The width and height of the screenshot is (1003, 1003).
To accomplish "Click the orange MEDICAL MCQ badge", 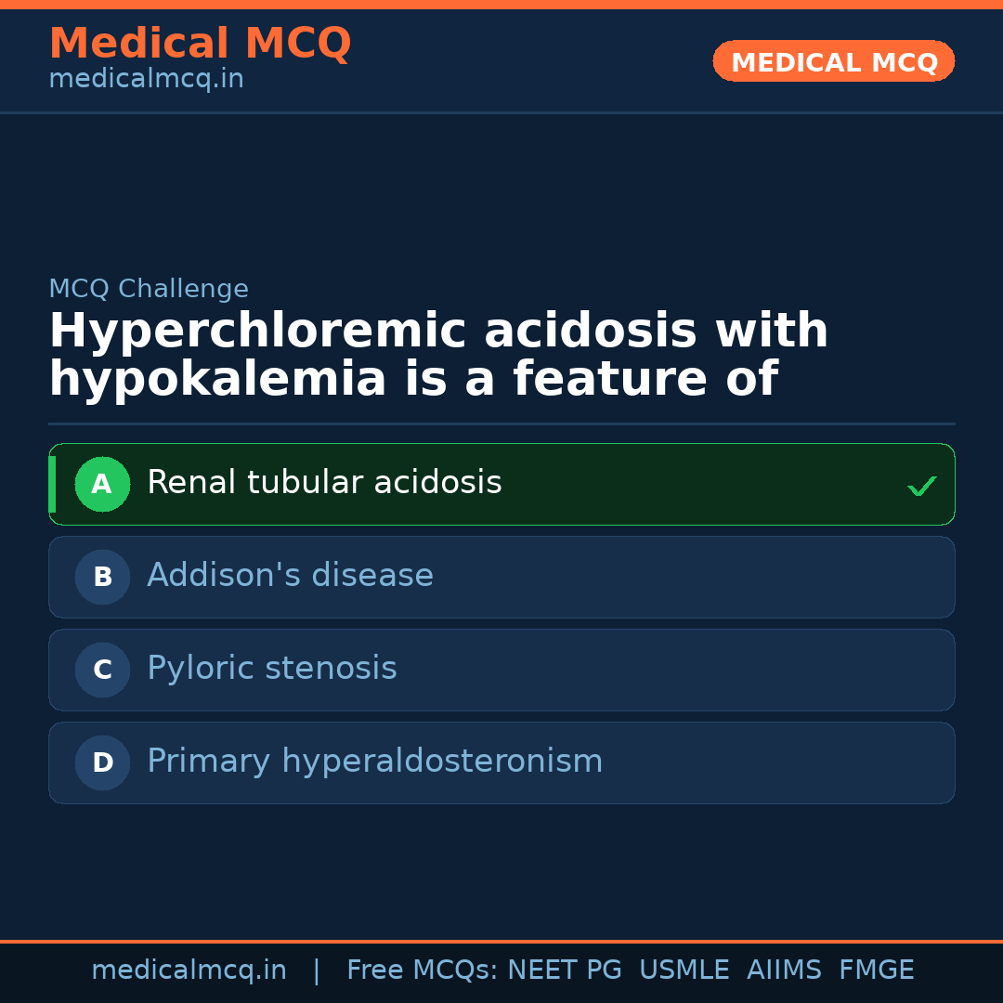I will click(x=833, y=61).
